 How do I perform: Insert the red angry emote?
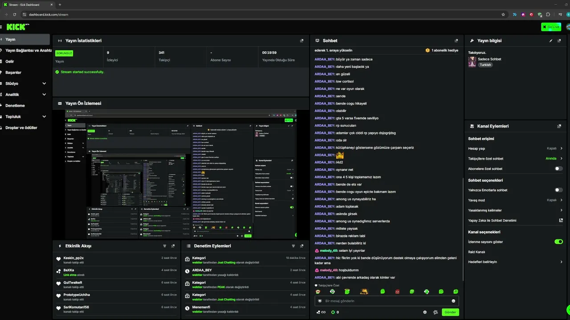(x=397, y=292)
